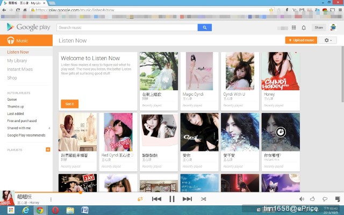Click the Google Play logo
Viewport: 344px width, 215px height.
click(x=28, y=27)
